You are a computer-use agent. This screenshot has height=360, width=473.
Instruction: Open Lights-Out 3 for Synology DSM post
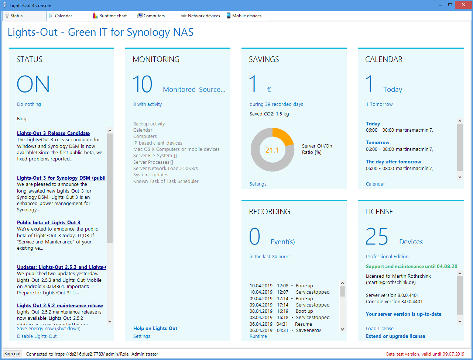tap(62, 178)
